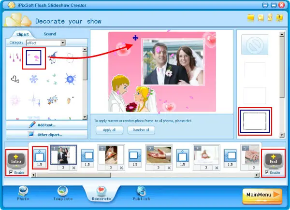Select slide 1 wedding couple thumbnail

[63, 155]
